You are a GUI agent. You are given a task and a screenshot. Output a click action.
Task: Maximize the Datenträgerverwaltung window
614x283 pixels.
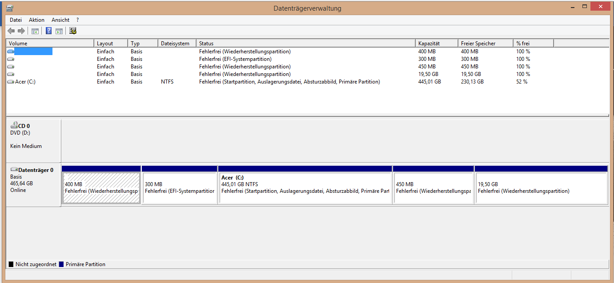click(x=585, y=6)
